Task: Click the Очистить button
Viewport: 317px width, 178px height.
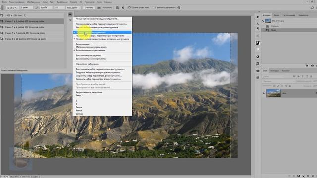Action: [89, 8]
